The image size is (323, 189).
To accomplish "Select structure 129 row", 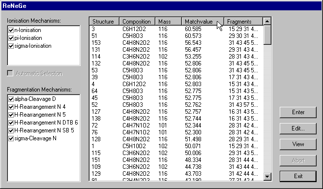I will point(176,174).
